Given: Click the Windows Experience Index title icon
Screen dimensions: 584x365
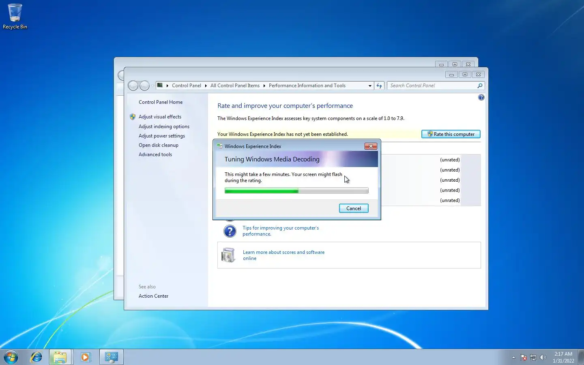Looking at the screenshot, I should 220,146.
